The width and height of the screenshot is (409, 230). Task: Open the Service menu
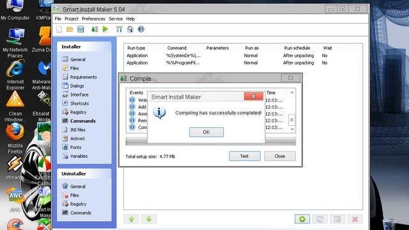(116, 19)
